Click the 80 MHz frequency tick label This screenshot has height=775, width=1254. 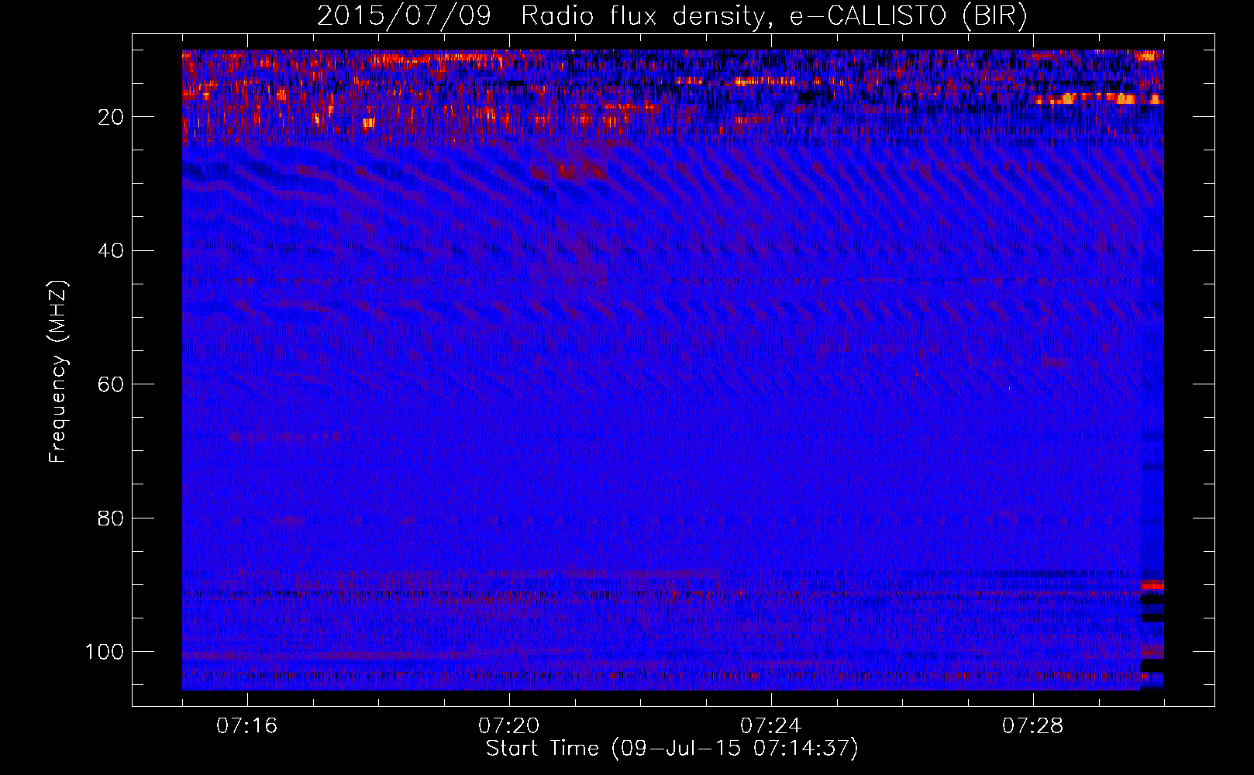pyautogui.click(x=111, y=518)
